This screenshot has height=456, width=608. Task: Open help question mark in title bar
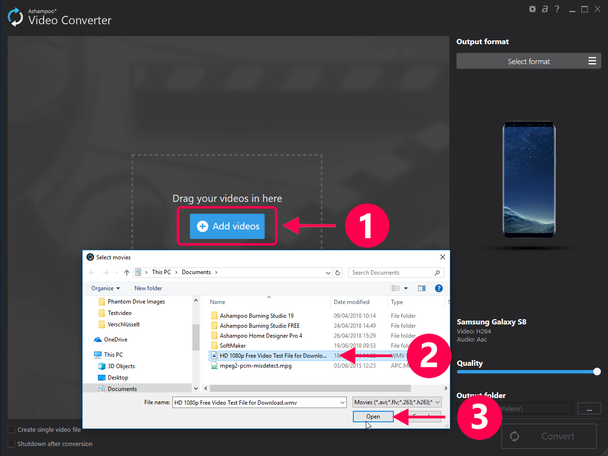557,9
